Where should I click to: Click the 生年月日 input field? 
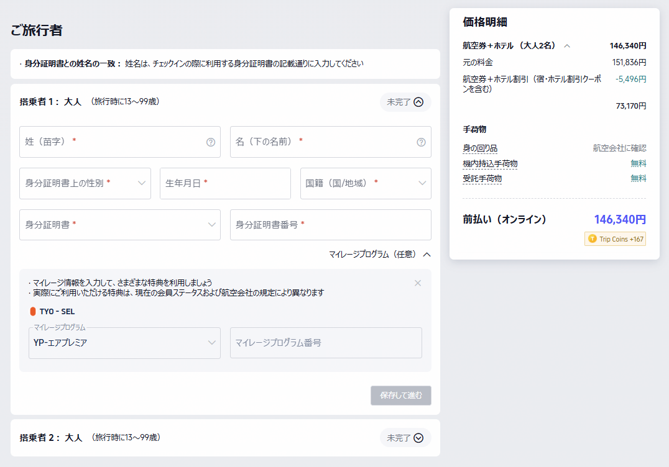point(225,183)
